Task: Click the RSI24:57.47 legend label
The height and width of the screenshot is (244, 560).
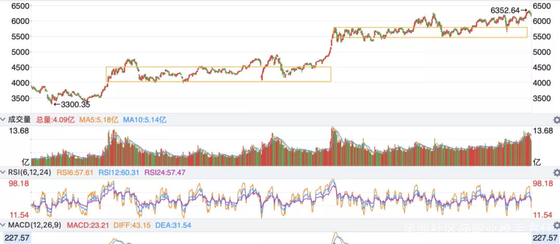Action: pos(165,173)
